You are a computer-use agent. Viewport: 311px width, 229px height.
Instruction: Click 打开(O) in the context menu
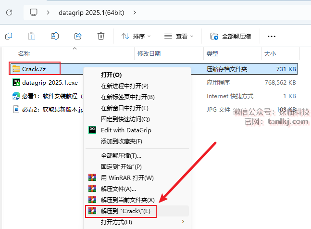pyautogui.click(x=111, y=75)
